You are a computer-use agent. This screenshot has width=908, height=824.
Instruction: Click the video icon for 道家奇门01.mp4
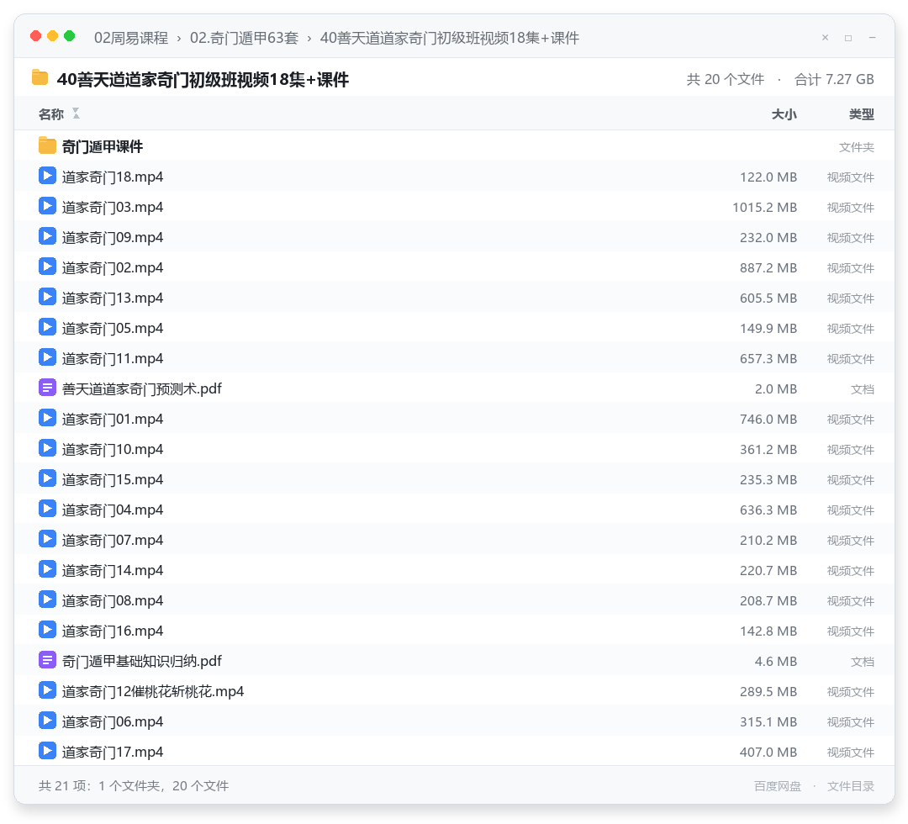pos(47,418)
